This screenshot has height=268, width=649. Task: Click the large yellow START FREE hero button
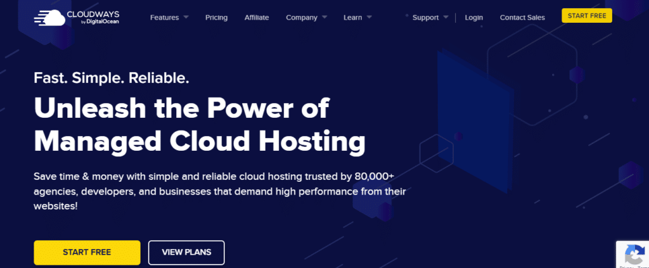coord(87,252)
